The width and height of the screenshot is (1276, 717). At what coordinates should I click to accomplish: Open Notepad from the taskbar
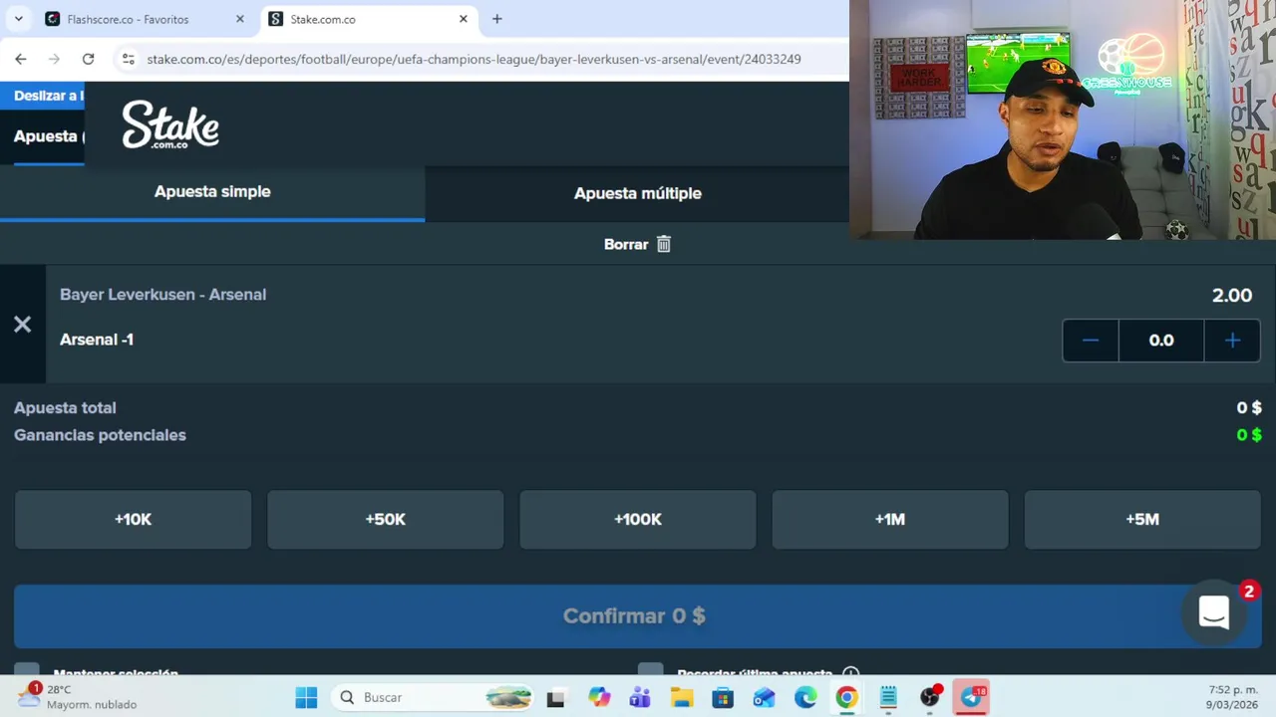click(888, 697)
